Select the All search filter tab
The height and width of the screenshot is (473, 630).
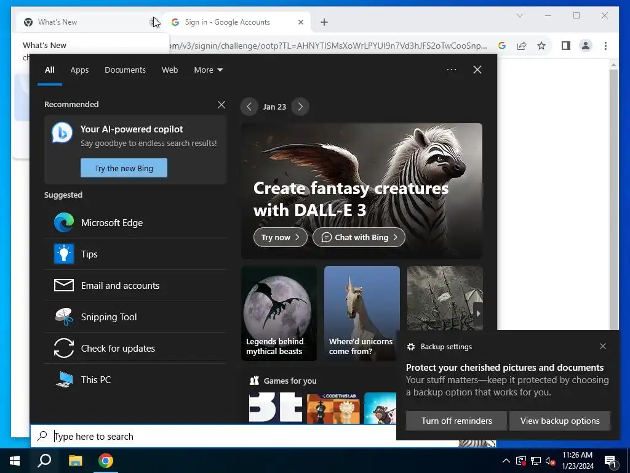coord(49,70)
